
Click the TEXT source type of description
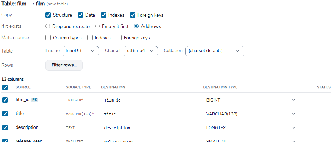70,128
